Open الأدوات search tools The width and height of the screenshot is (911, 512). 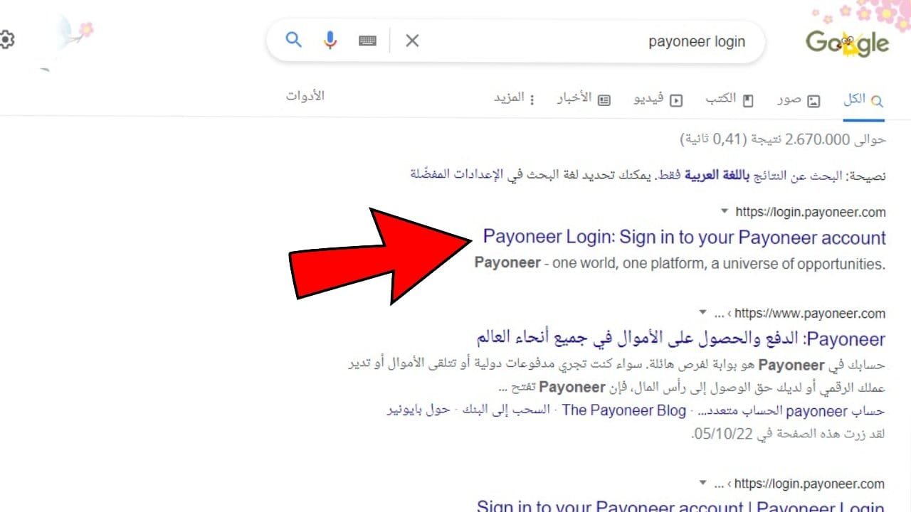click(x=305, y=96)
